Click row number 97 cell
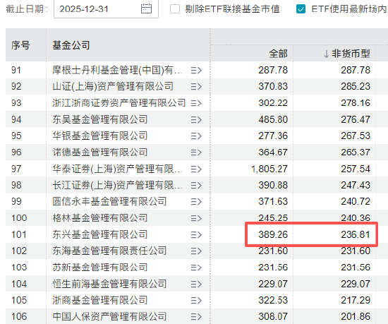388x324 pixels. [16, 169]
